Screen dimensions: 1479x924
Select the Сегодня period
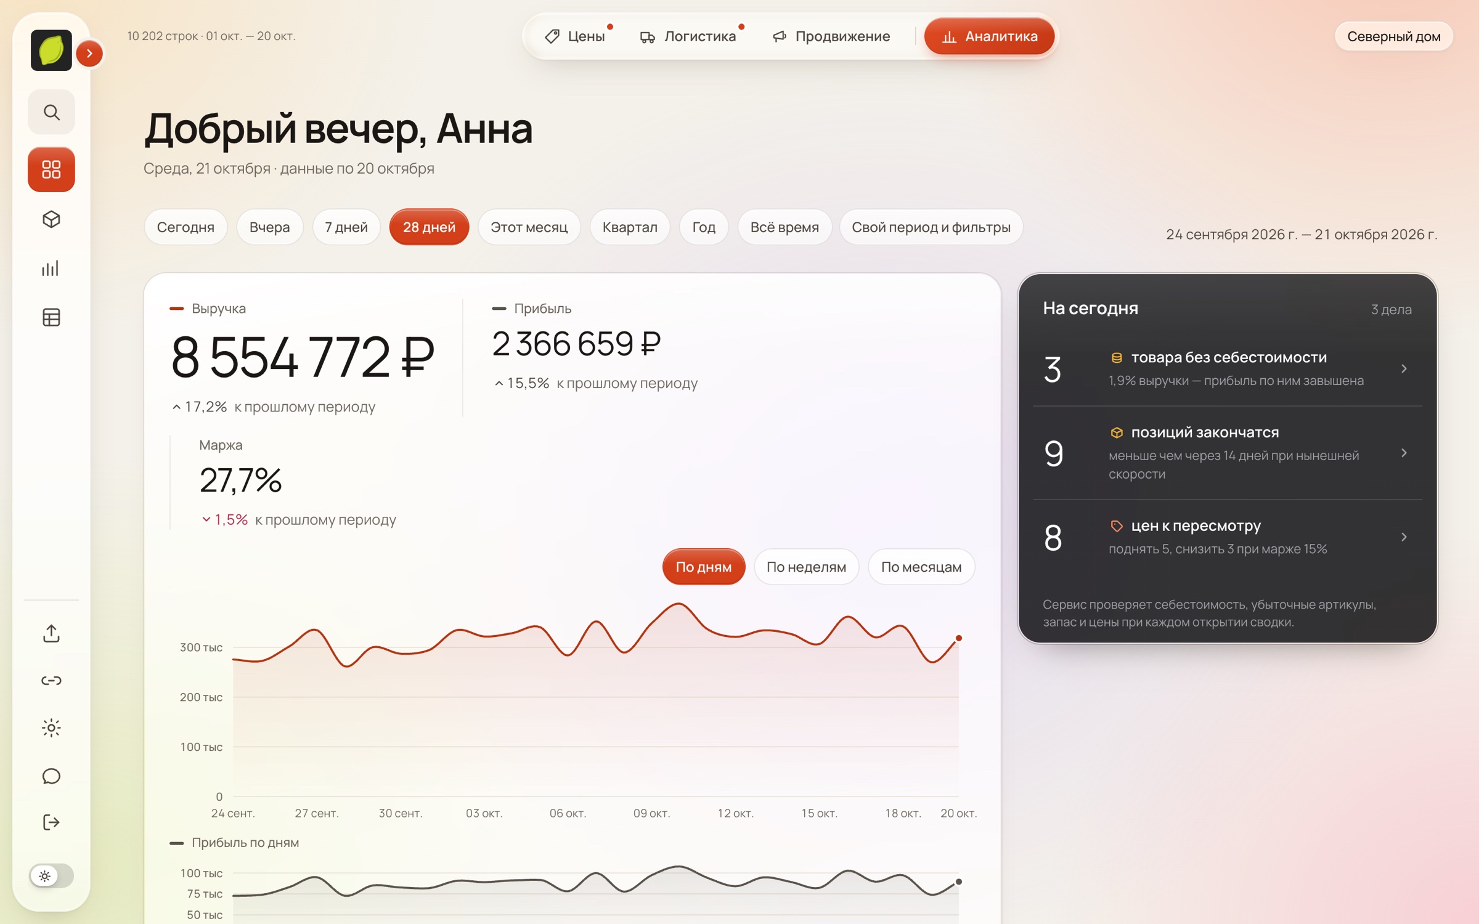pos(185,227)
